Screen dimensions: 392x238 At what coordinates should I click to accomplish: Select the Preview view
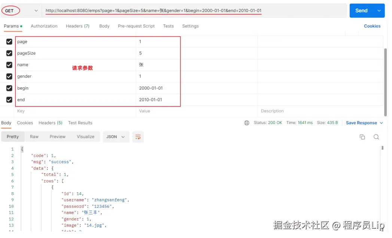click(x=58, y=137)
